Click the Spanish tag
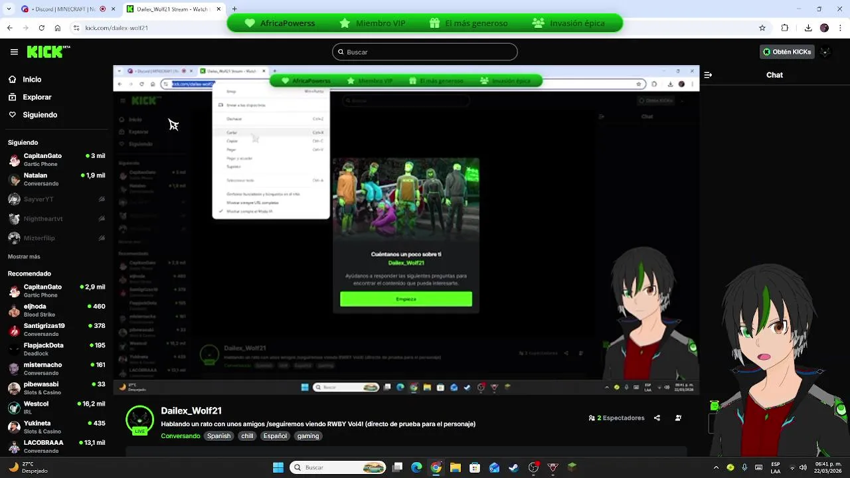 tap(218, 436)
